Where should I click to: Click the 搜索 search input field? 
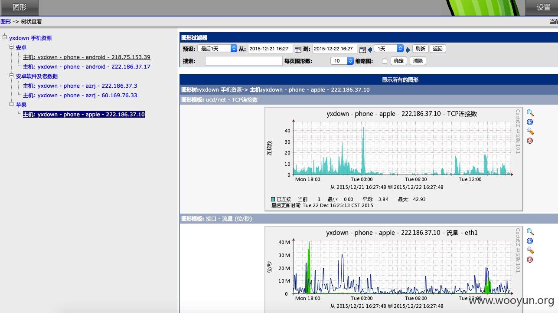point(244,61)
